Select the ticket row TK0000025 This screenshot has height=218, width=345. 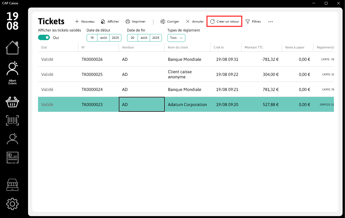point(186,74)
